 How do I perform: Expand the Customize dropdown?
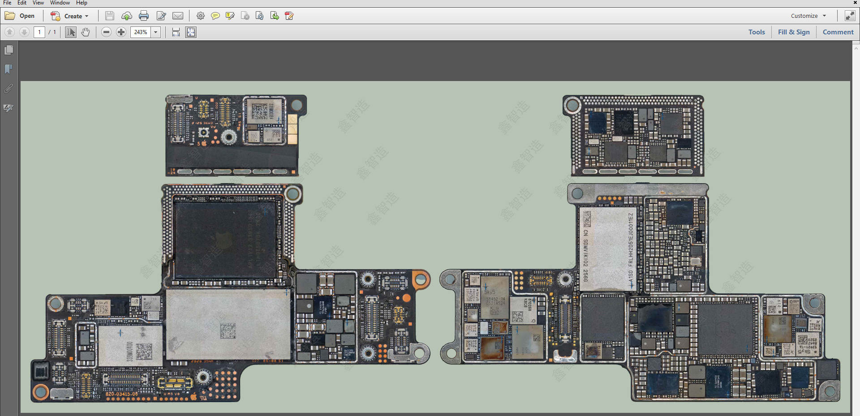808,16
